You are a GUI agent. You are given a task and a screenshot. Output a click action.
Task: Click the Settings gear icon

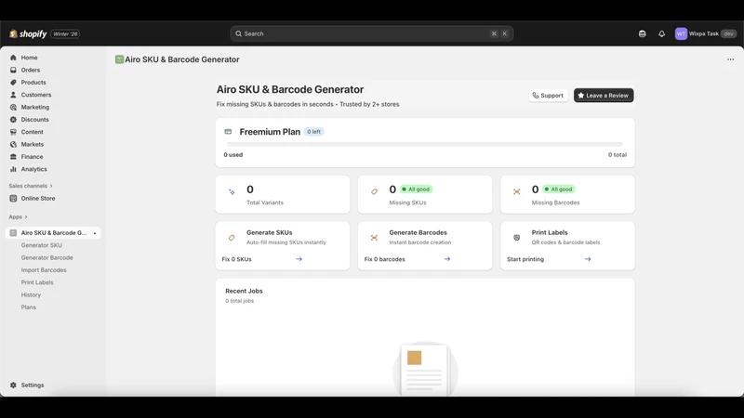pyautogui.click(x=13, y=385)
